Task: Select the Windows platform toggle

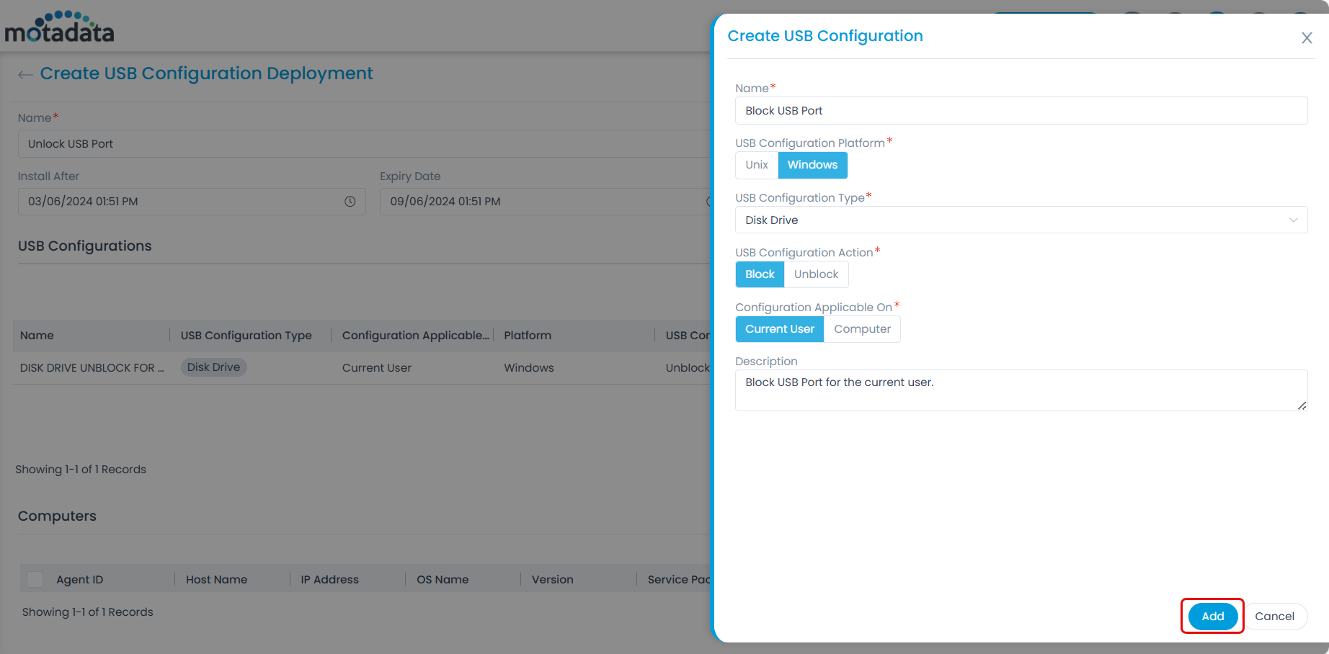Action: (x=812, y=165)
